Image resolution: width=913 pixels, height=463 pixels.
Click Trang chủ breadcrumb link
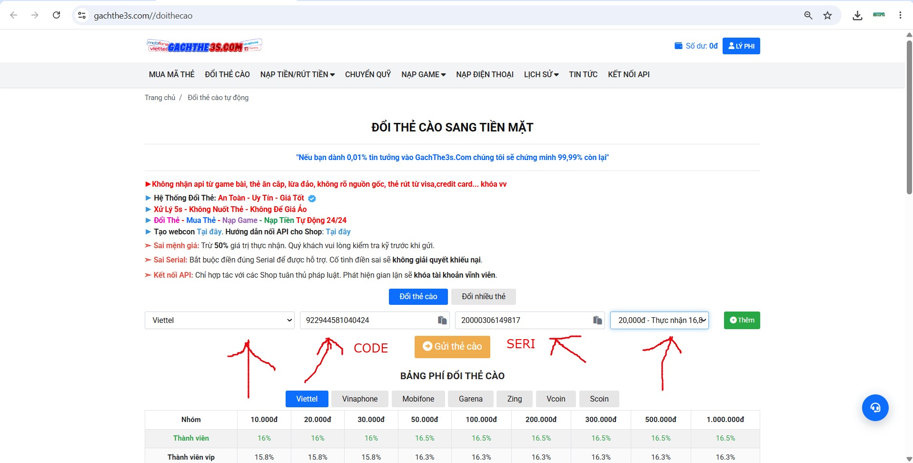pos(160,97)
